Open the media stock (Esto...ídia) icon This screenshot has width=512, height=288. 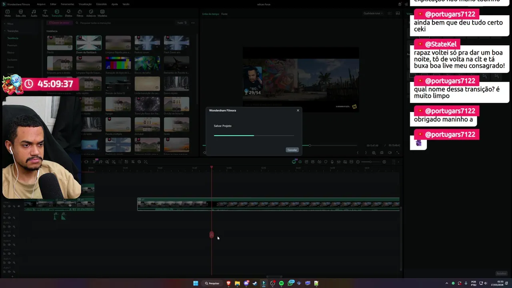click(21, 13)
